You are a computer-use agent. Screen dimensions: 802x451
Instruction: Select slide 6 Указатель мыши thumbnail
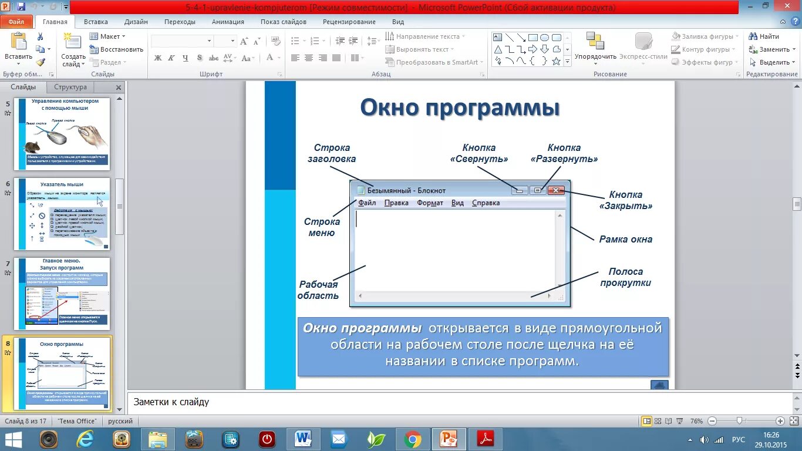click(62, 214)
